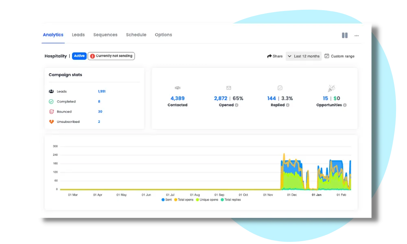Expand the chevron next to Last 12 months
The image size is (407, 244).
[x=289, y=56]
